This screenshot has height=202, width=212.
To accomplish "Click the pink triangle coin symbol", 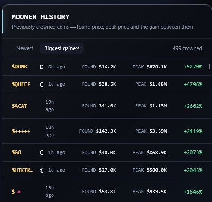I will click(x=19, y=192).
